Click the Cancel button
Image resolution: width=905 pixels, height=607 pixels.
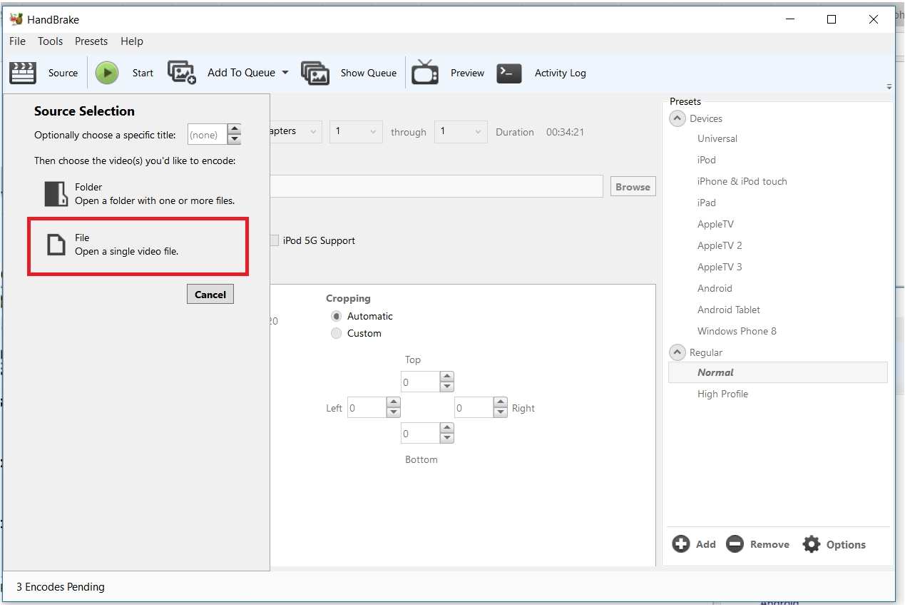(210, 295)
